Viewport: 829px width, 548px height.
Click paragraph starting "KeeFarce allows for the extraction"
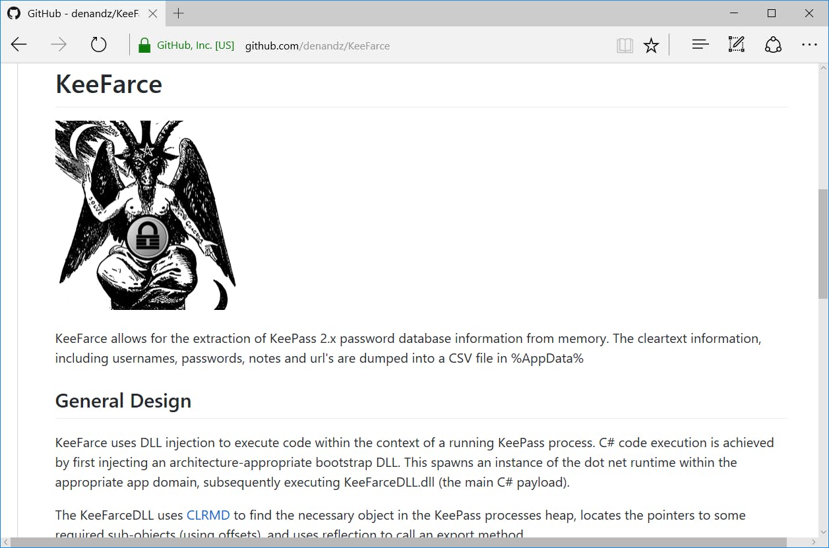point(408,348)
